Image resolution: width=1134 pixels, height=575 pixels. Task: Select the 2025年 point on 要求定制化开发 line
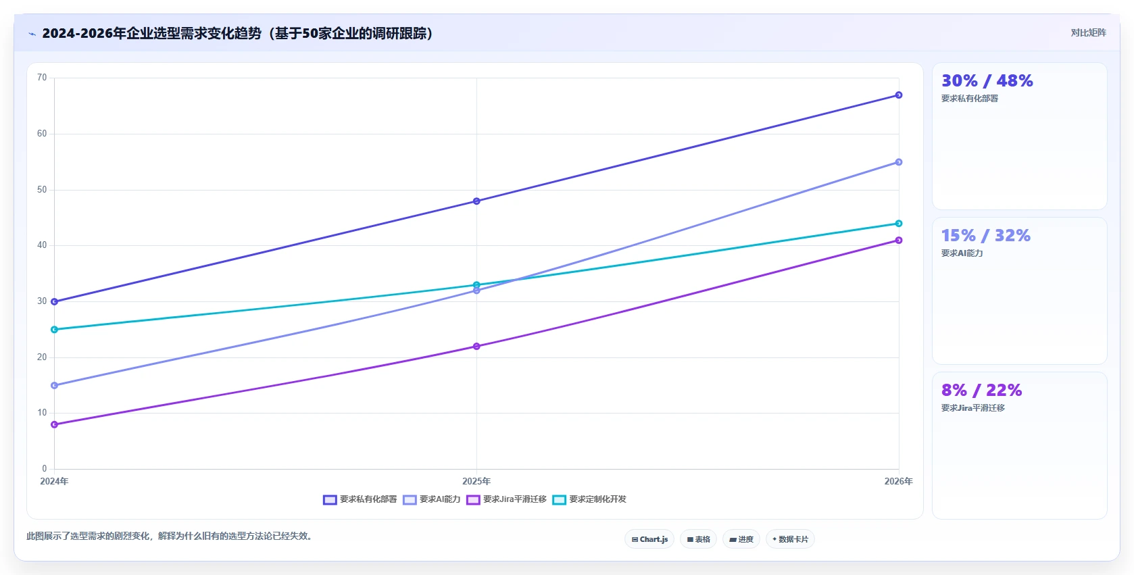(x=476, y=284)
